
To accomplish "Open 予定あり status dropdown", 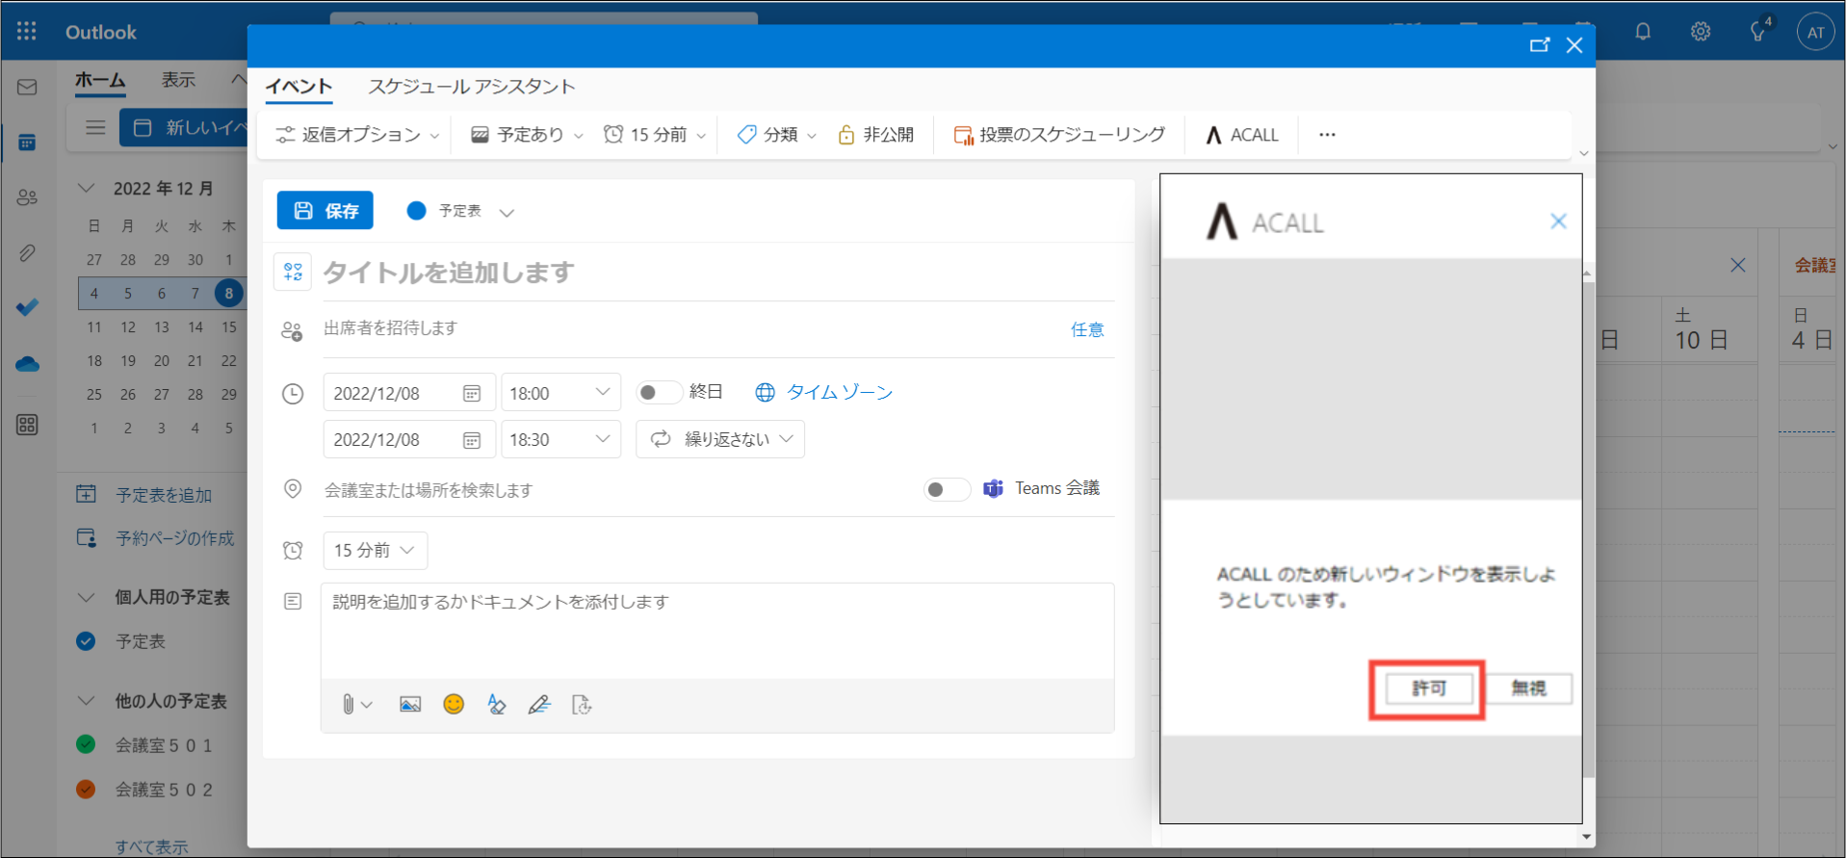I will click(x=527, y=135).
